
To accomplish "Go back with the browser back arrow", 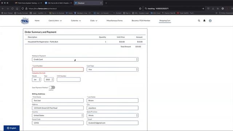I will click(x=3, y=9).
